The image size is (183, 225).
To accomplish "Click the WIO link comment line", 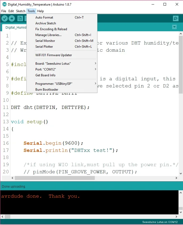I will point(101,165).
